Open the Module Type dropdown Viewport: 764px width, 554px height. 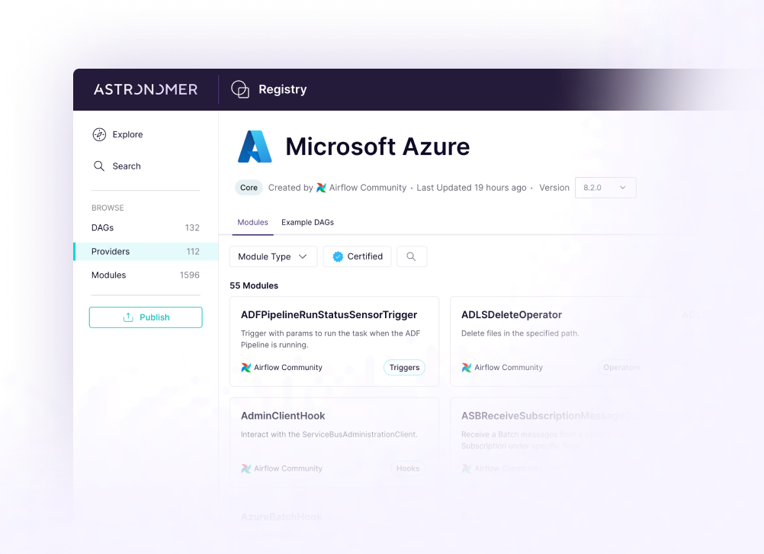pyautogui.click(x=273, y=256)
